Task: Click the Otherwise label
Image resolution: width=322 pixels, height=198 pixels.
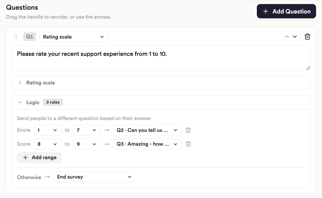Action: click(29, 177)
